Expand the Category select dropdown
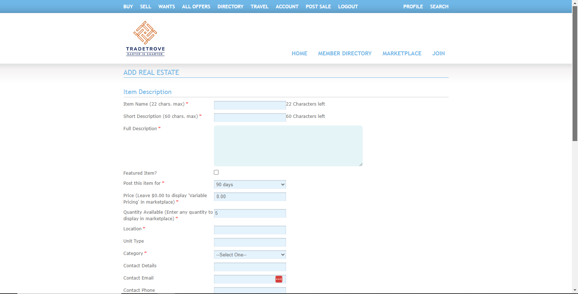Image resolution: width=578 pixels, height=294 pixels. tap(250, 255)
